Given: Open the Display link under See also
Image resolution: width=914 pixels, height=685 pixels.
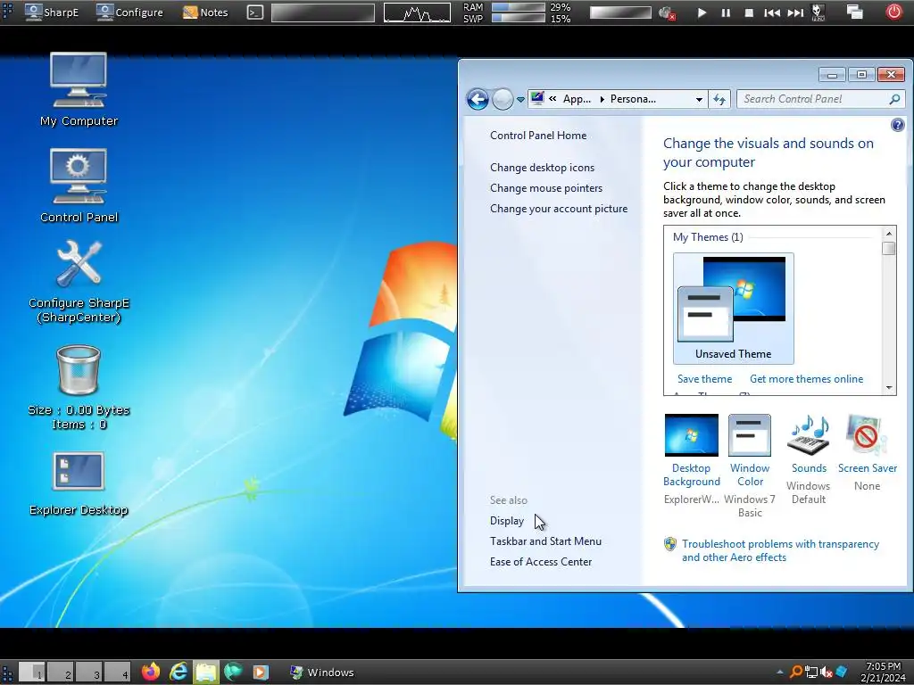Looking at the screenshot, I should [x=507, y=521].
